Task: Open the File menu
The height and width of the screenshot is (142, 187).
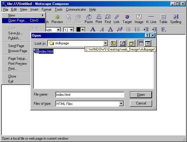Action: [6, 9]
